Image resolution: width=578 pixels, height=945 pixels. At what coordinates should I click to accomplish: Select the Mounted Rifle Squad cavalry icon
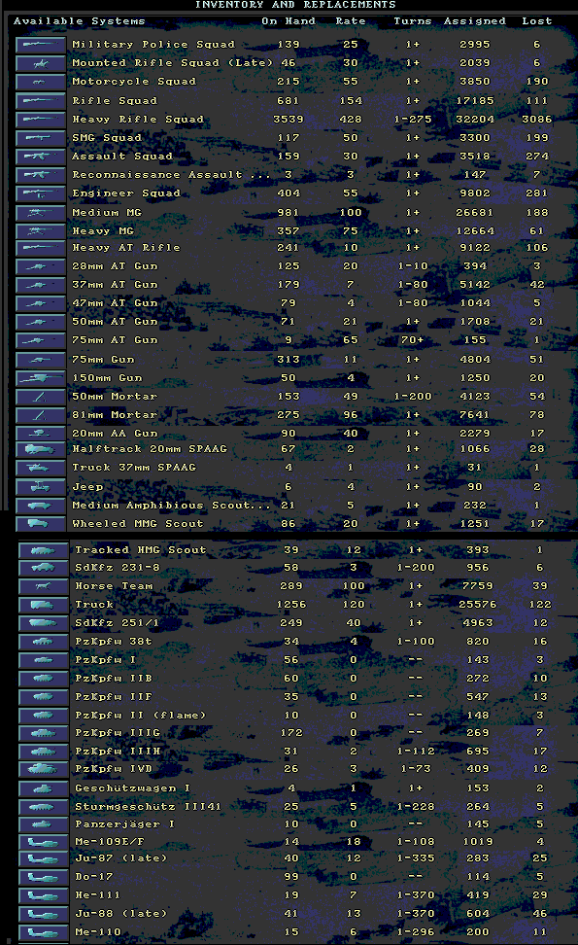(x=41, y=63)
